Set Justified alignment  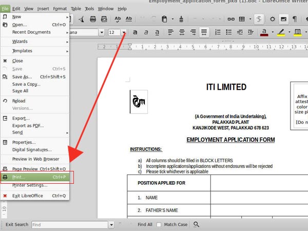coord(204,32)
